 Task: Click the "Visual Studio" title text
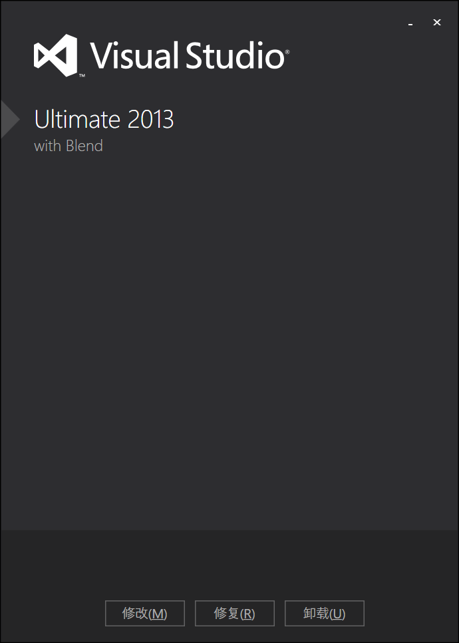188,55
